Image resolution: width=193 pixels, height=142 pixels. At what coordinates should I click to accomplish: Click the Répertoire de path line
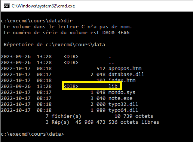(x=54, y=45)
